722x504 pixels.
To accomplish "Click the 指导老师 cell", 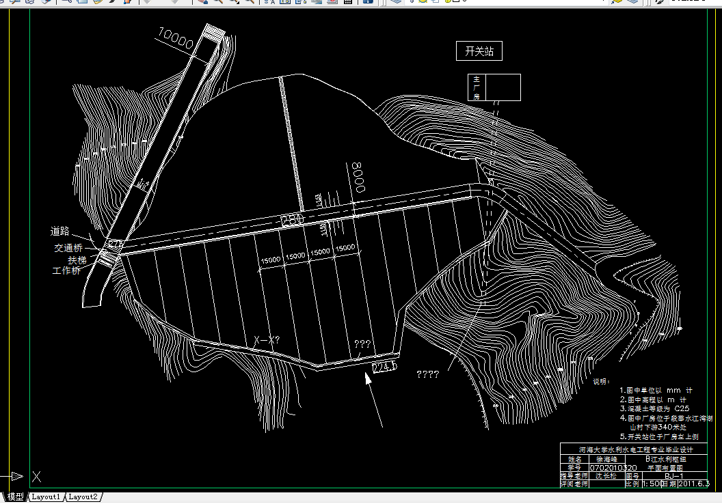I will 574,476.
